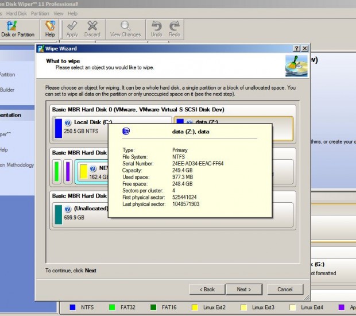Screen dimensions: 356x316
Task: Click the info icon on the yellow Ext2 partition
Action: pyautogui.click(x=92, y=168)
